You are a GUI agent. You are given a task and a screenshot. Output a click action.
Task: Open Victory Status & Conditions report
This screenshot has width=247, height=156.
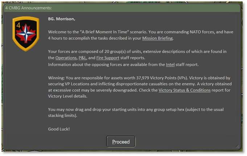(x=184, y=90)
